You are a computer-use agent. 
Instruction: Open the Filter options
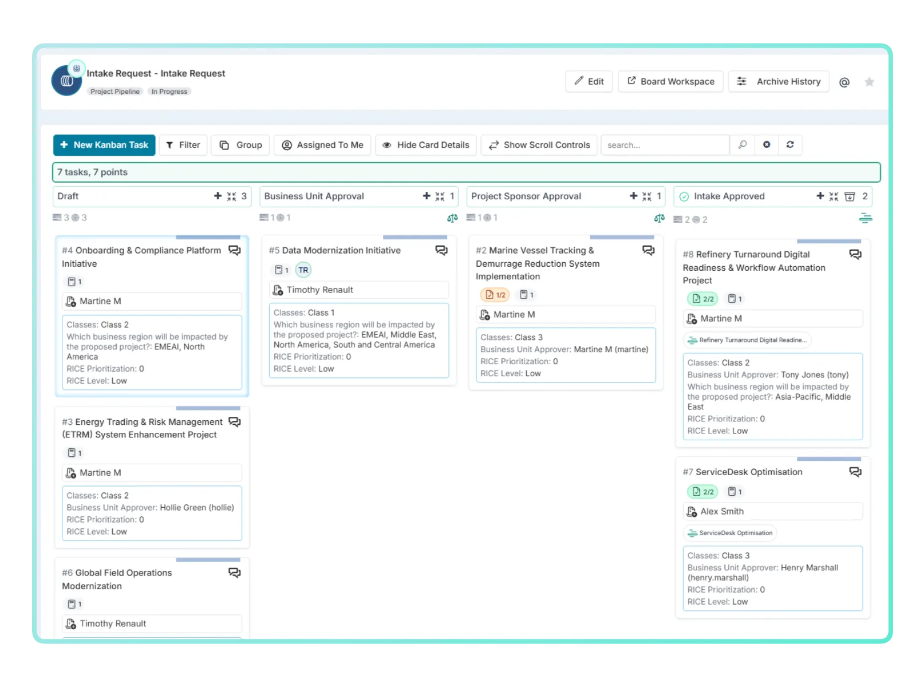click(183, 145)
